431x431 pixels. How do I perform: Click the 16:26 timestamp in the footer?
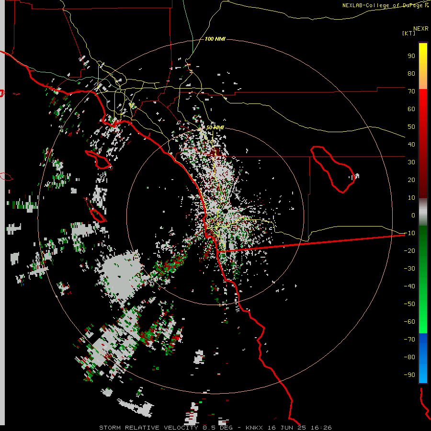click(322, 428)
